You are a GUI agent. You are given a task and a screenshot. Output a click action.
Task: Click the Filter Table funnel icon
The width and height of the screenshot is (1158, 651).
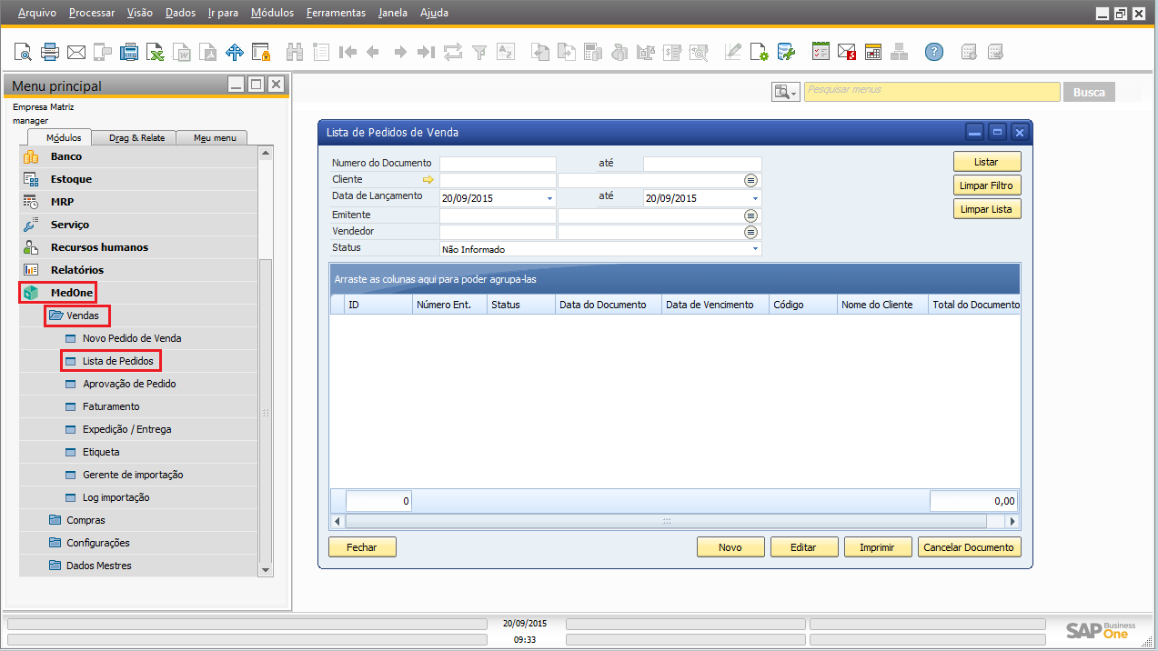[x=479, y=52]
